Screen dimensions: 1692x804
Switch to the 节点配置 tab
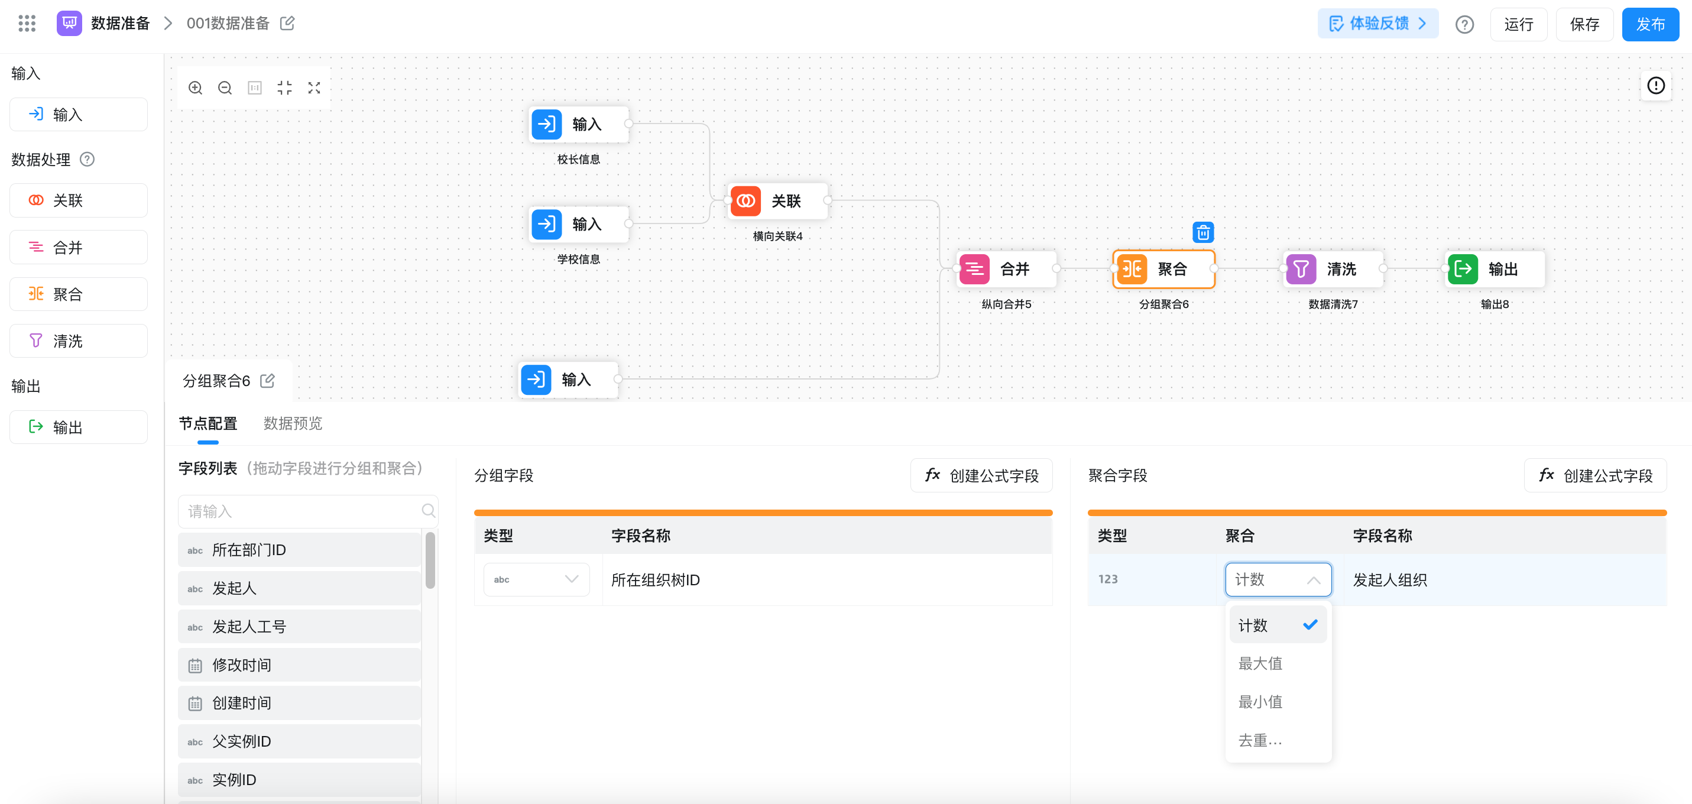208,424
